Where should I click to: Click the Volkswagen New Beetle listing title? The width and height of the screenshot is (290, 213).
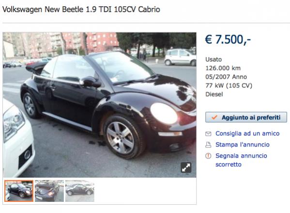point(81,9)
